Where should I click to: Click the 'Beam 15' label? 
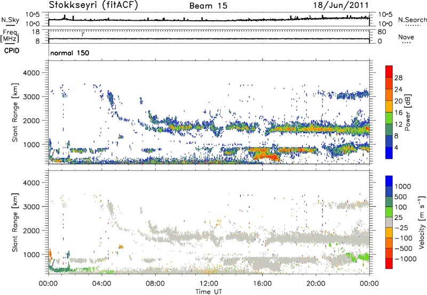point(208,6)
